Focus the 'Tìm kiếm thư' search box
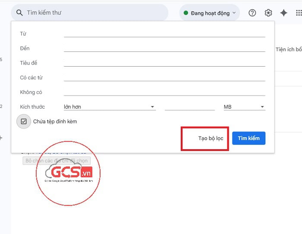The width and height of the screenshot is (302, 234). 90,13
